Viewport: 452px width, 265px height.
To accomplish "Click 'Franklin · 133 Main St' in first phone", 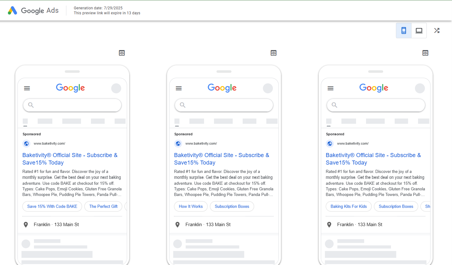I will click(x=56, y=225).
